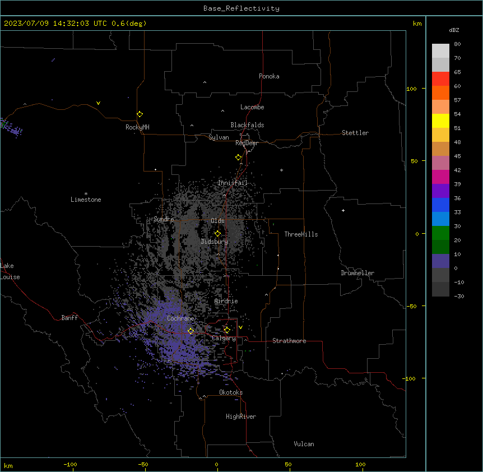Select the Limestone label
483x472 pixels.
click(x=86, y=200)
